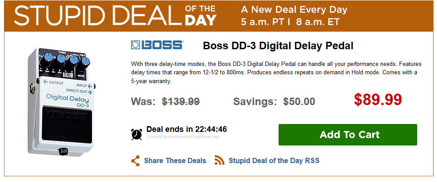Click the limited quantity disclaimer text
The height and width of the screenshot is (182, 437).
point(183,137)
